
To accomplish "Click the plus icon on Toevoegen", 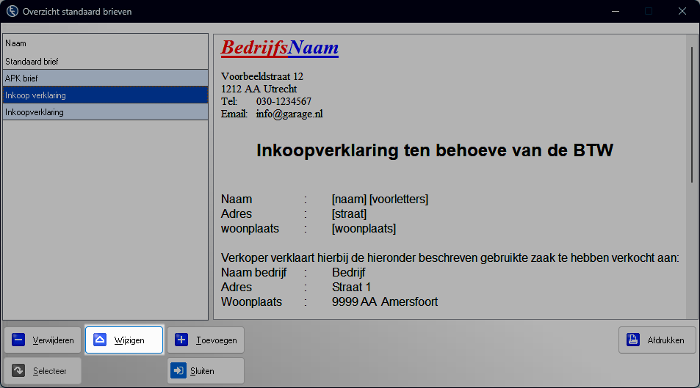I will 181,340.
